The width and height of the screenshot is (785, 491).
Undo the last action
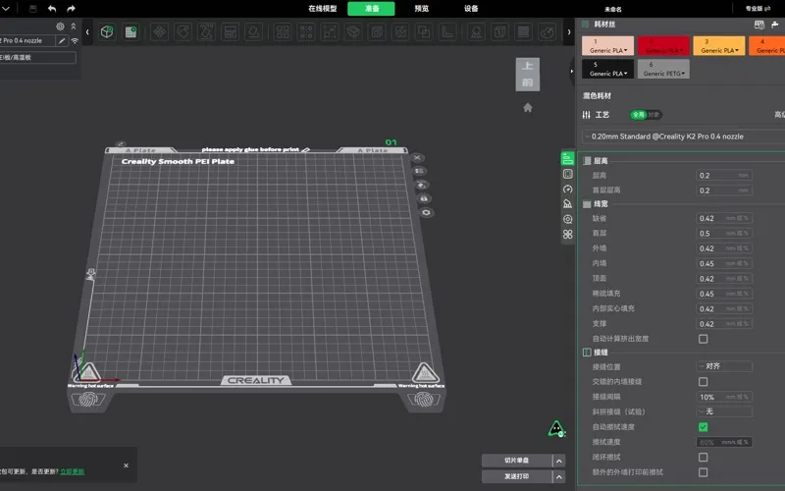[52, 9]
